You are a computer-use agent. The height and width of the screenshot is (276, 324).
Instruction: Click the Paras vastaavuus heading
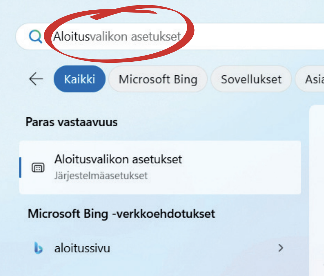pos(71,122)
